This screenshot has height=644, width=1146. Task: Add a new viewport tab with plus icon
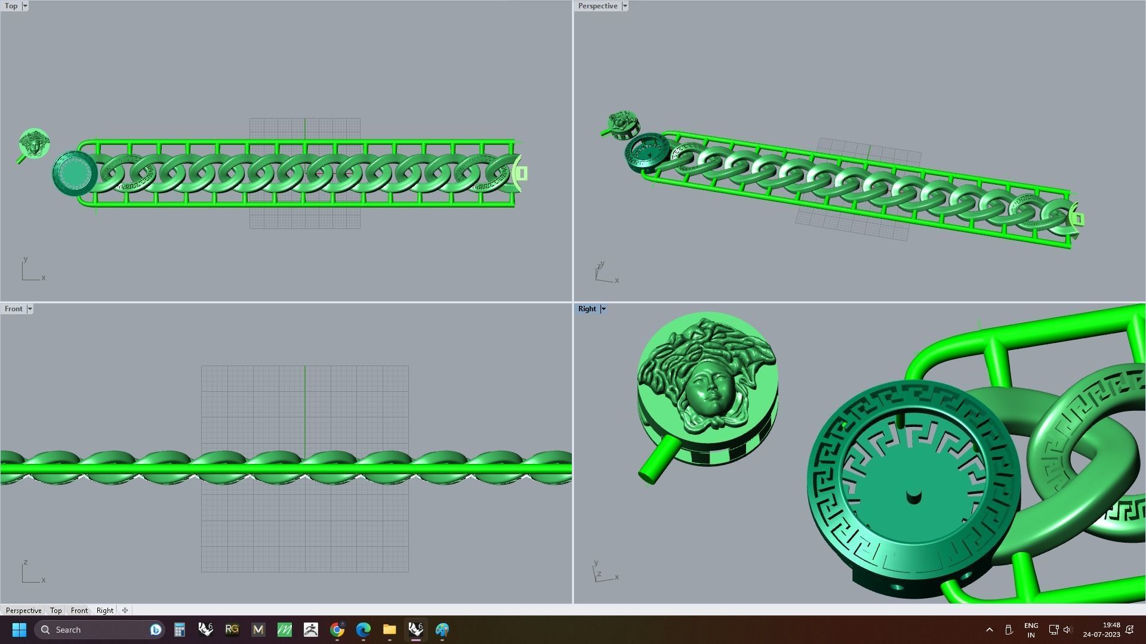(125, 611)
